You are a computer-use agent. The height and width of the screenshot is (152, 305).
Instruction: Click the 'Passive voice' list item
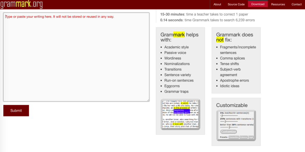(x=175, y=53)
